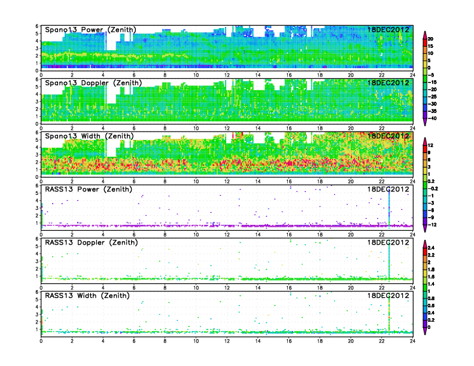This screenshot has height=366, width=474.
Task: Click hour 12 tick under RASS13 Width panel
Action: pyautogui.click(x=227, y=340)
